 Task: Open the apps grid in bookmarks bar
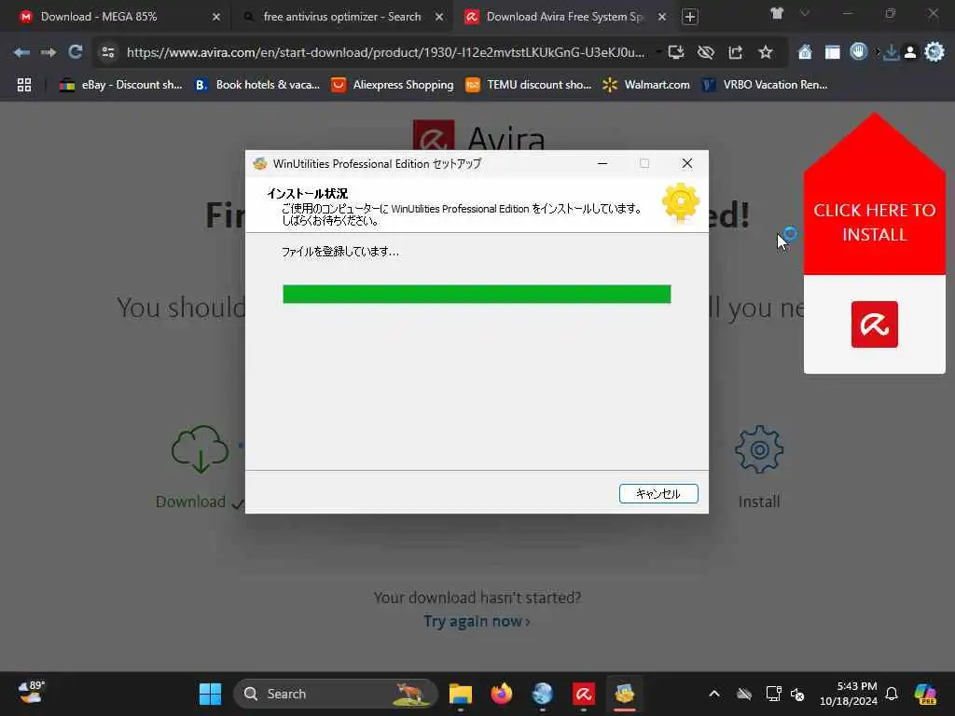pos(24,85)
